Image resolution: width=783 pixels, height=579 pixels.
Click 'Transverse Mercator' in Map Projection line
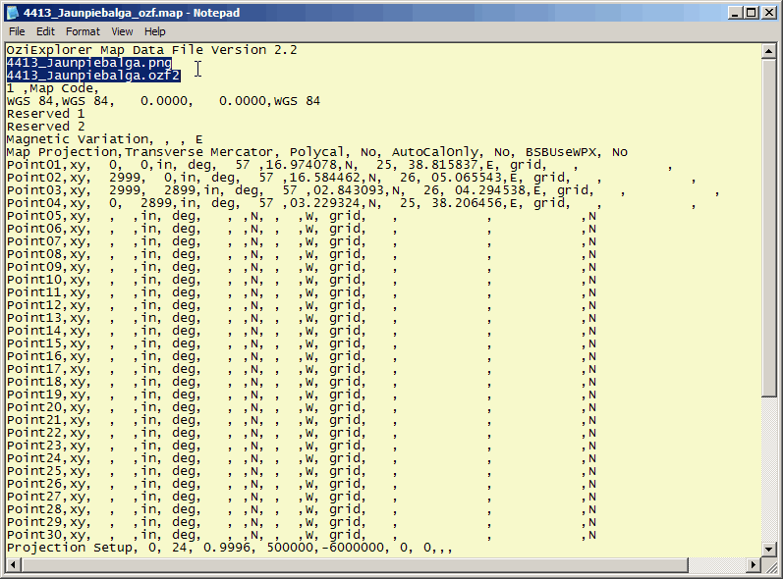(x=198, y=152)
